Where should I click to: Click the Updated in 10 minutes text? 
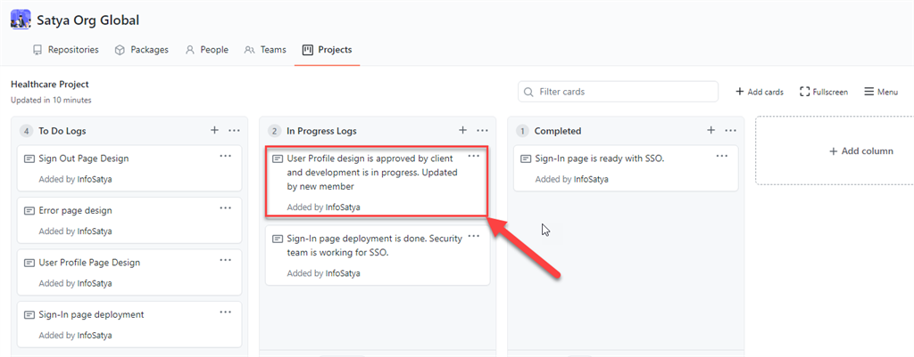click(x=51, y=100)
